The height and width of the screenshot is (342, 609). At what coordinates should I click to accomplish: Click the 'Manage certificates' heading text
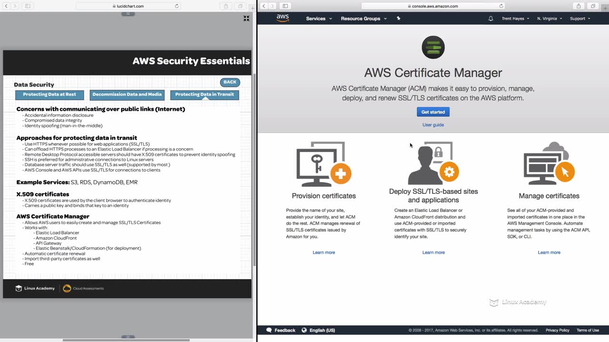[549, 196]
